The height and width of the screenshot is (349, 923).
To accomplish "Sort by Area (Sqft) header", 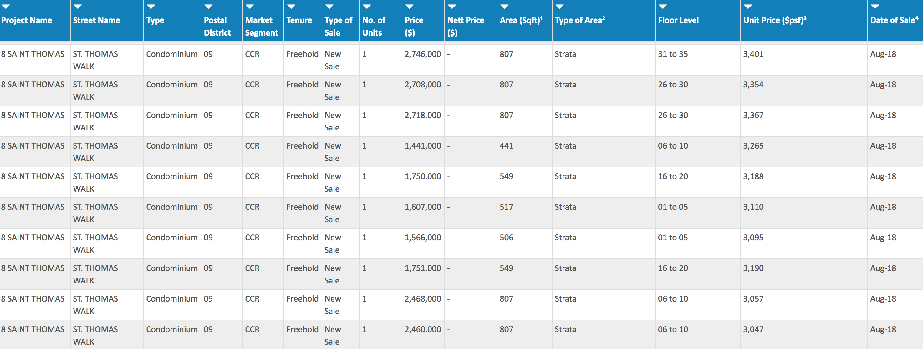I will (521, 20).
